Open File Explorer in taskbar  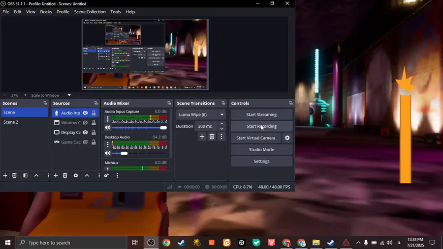[x=316, y=243]
